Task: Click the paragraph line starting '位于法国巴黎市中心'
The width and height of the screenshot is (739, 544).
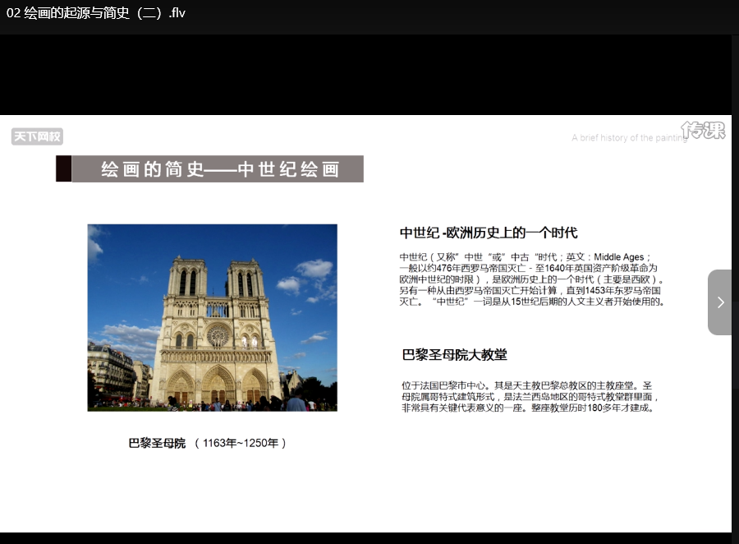Action: (527, 385)
